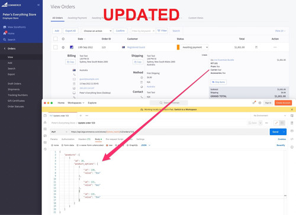Select Add under Orders menu
This screenshot has height=215, width=296.
coord(10,63)
